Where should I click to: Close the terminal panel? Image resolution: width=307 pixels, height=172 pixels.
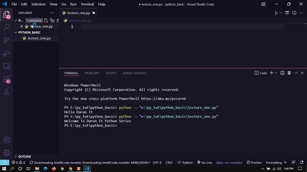tap(302, 73)
